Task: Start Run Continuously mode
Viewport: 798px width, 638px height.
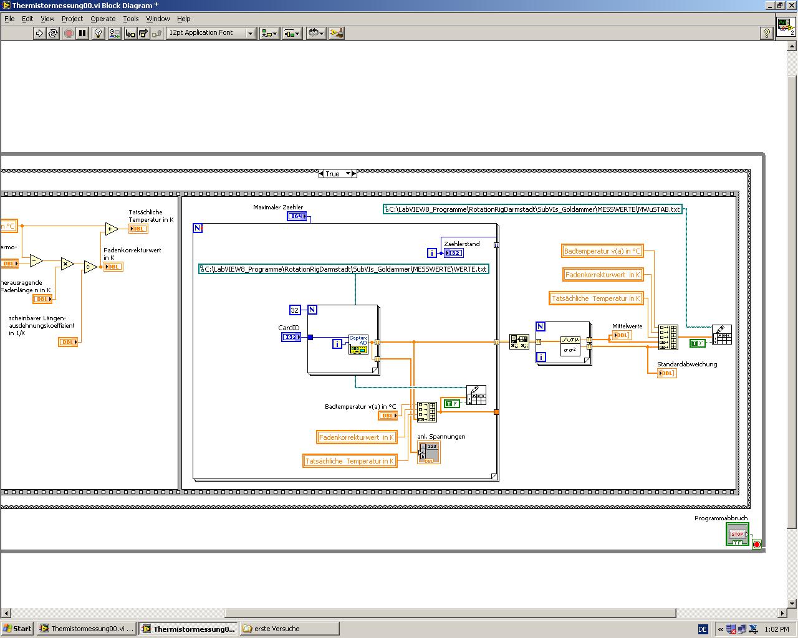Action: 53,33
